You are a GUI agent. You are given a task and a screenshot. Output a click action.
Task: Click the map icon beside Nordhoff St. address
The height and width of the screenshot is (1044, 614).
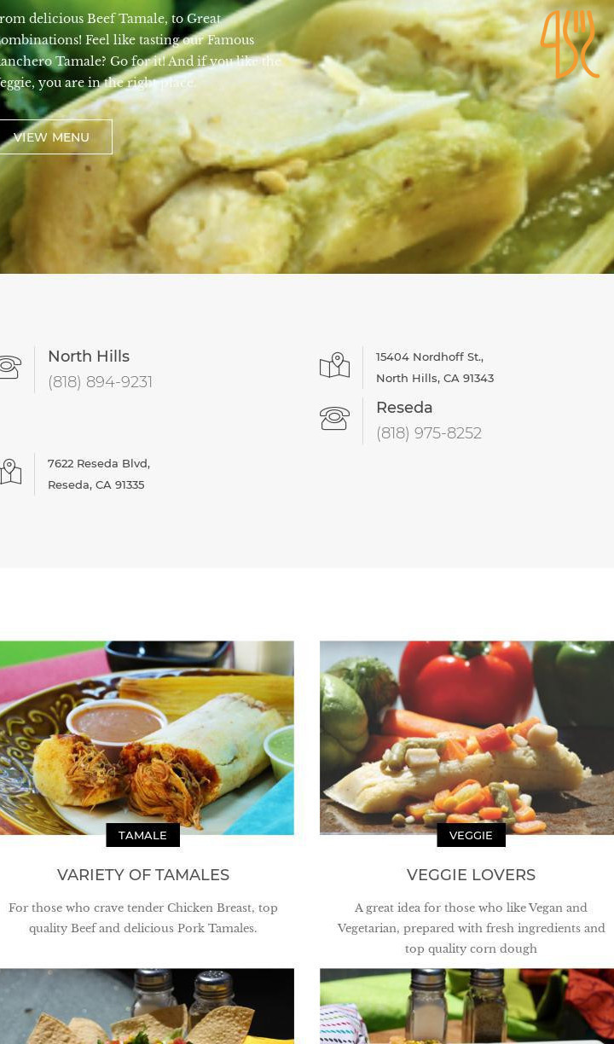334,366
